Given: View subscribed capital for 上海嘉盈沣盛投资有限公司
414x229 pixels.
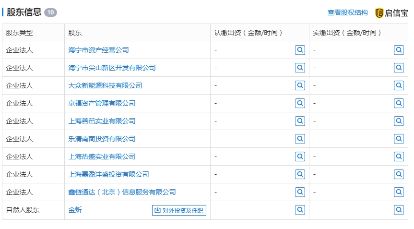Looking at the screenshot, I should (300, 174).
